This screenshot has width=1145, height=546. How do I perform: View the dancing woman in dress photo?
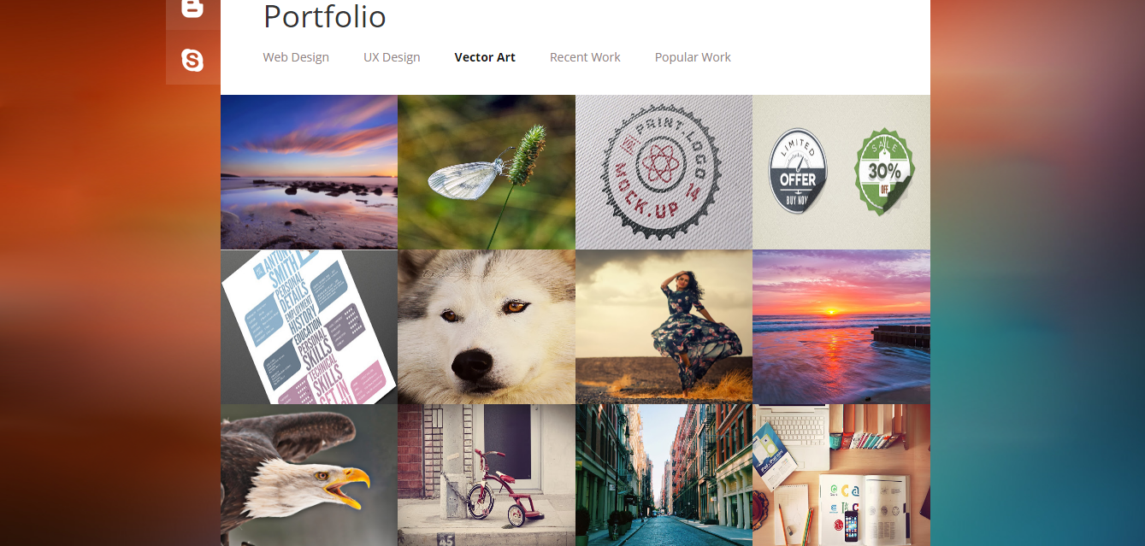pyautogui.click(x=664, y=326)
